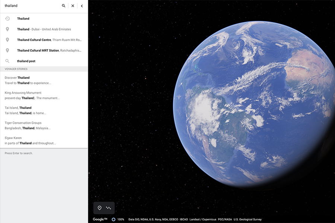Image resolution: width=335 pixels, height=223 pixels.
Task: Clear the search text with X
Action: (x=73, y=6)
